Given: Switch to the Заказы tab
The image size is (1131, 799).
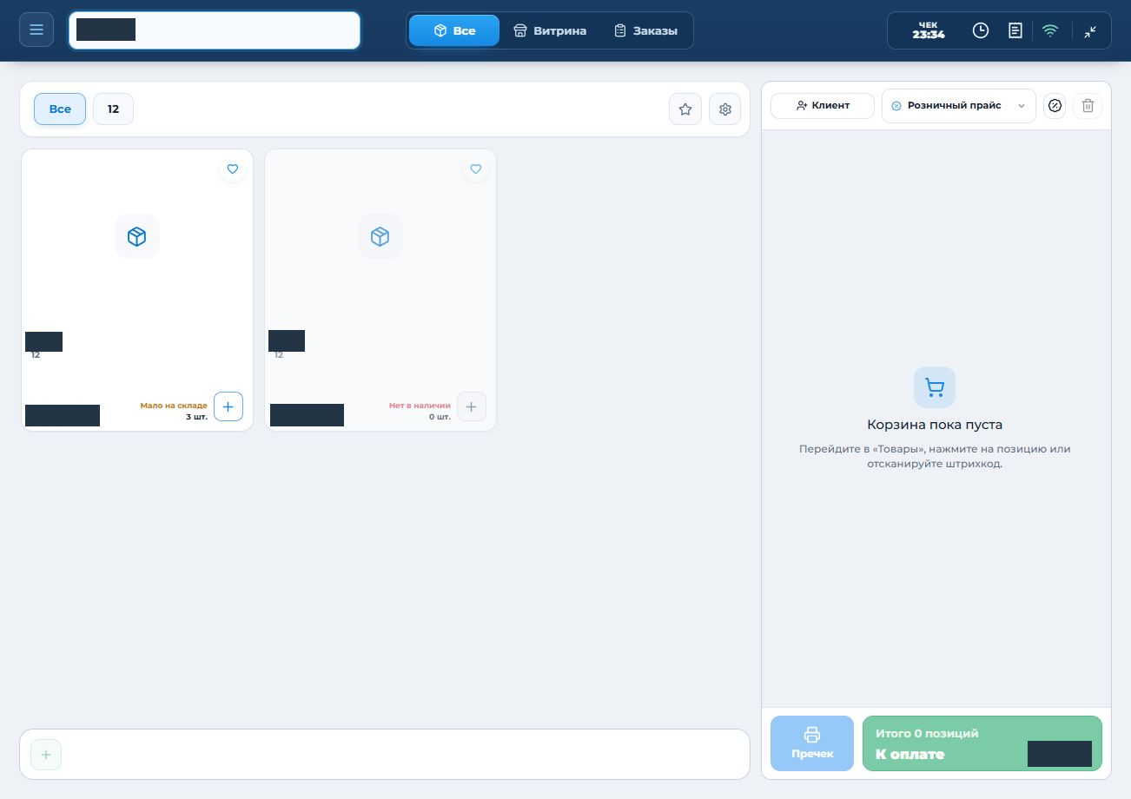Looking at the screenshot, I should pos(646,30).
